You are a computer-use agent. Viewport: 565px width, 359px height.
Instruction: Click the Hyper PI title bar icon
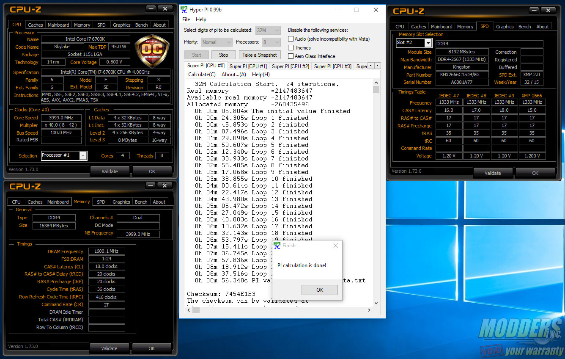pos(184,10)
